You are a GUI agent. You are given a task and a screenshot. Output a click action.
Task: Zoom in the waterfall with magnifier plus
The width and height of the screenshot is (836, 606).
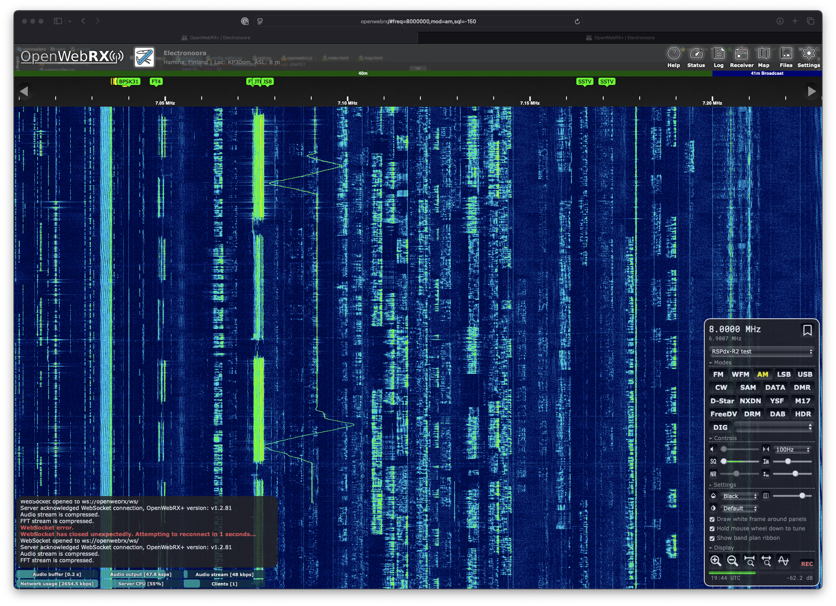[715, 561]
